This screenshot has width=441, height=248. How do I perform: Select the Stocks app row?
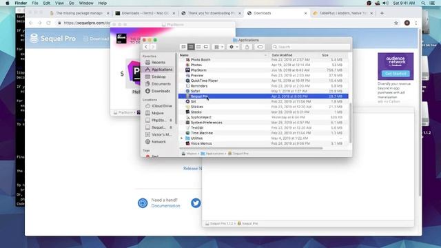(263, 112)
